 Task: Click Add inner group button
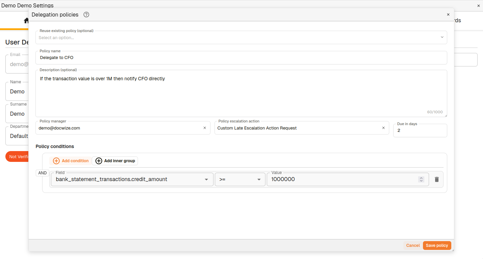[x=115, y=161]
